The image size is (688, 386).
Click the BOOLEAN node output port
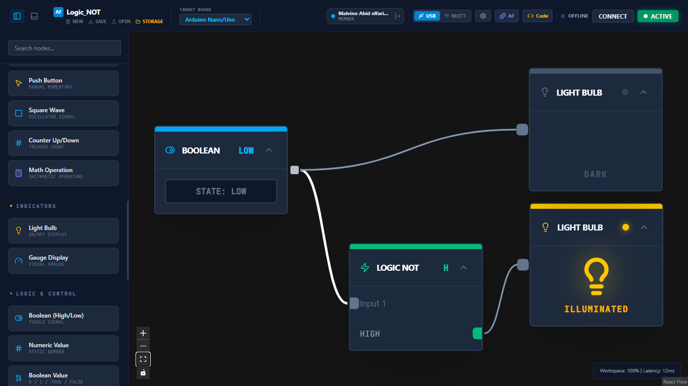coord(295,170)
